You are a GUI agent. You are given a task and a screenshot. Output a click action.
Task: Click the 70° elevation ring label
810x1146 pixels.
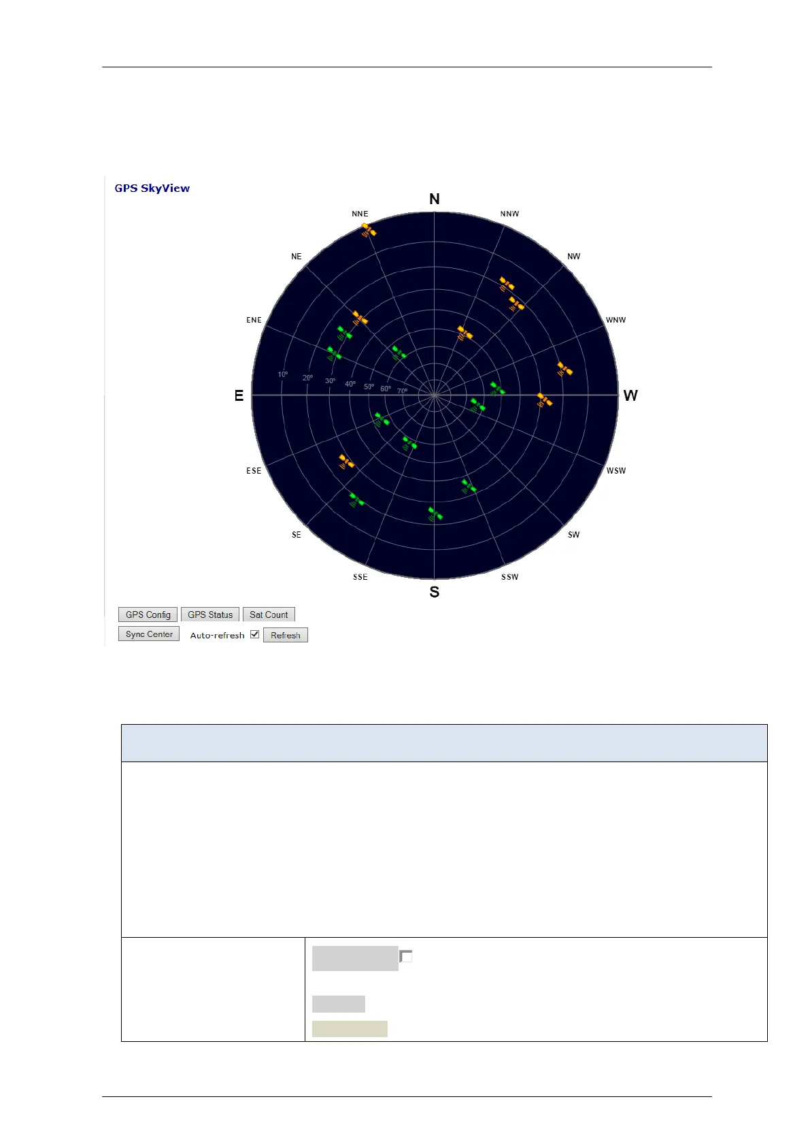point(403,391)
